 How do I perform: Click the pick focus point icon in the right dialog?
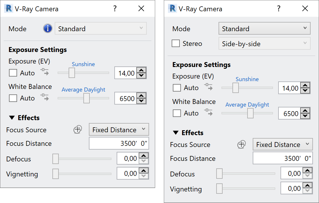pyautogui.click(x=242, y=144)
